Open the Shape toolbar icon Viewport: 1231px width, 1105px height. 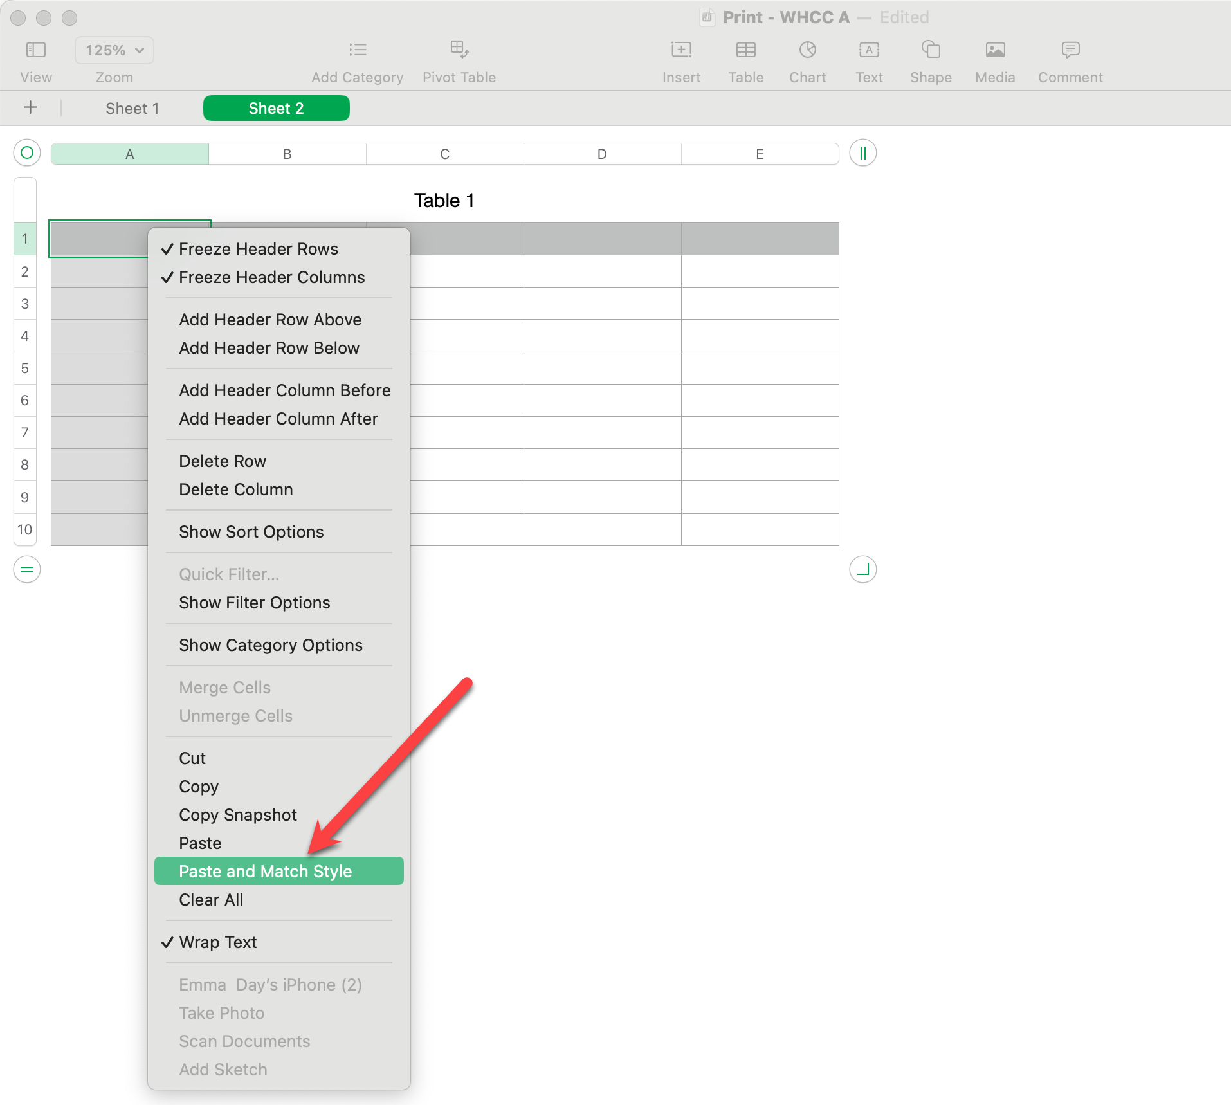coord(930,50)
